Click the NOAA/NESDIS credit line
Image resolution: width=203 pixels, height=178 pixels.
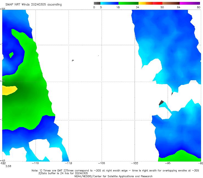click(113, 176)
